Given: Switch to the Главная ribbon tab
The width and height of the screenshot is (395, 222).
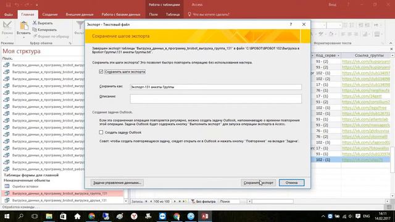Looking at the screenshot, I should (x=28, y=15).
